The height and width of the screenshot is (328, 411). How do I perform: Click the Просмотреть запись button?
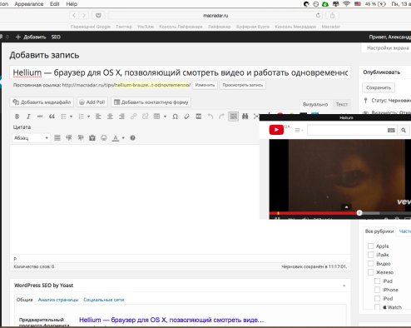pyautogui.click(x=243, y=85)
